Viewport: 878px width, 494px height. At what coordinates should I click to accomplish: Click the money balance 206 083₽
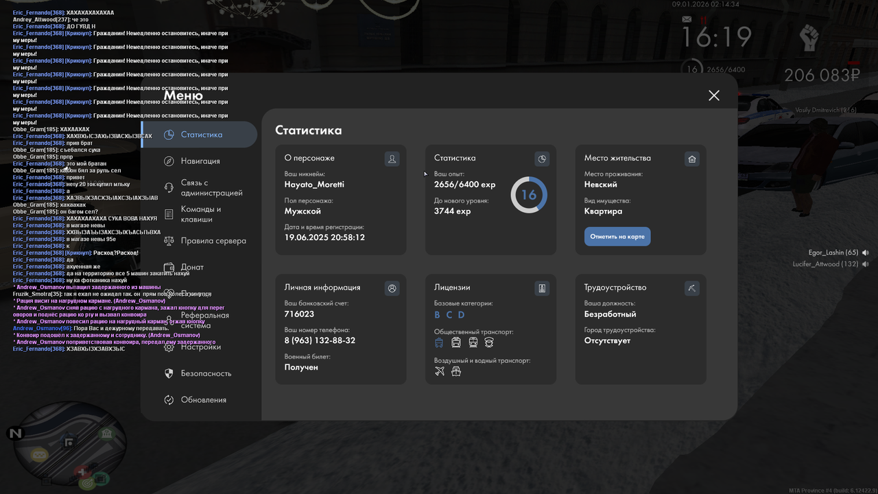tap(822, 75)
